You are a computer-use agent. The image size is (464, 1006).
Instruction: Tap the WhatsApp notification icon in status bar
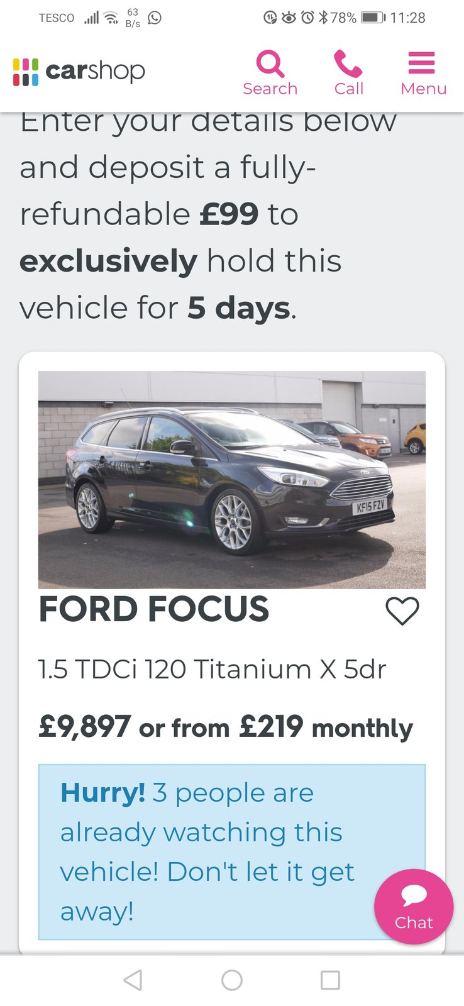tap(155, 18)
